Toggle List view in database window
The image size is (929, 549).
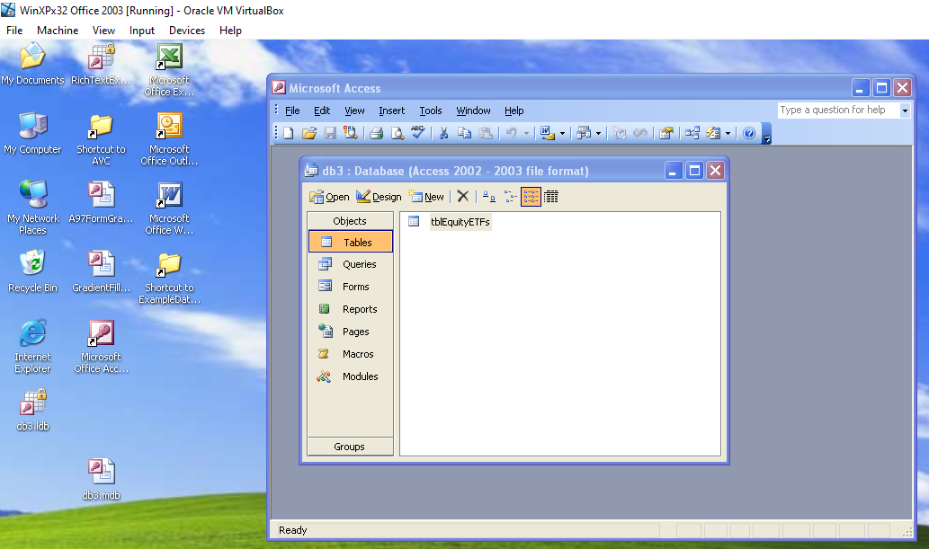531,196
